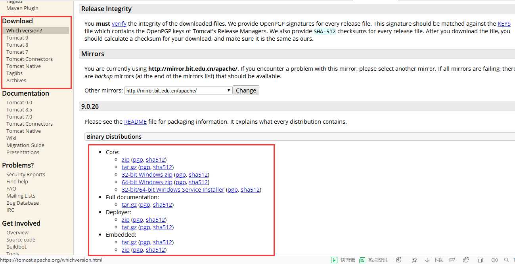Click the browser accelerator icon in status bar
The width and height of the screenshot is (515, 264).
click(399, 260)
